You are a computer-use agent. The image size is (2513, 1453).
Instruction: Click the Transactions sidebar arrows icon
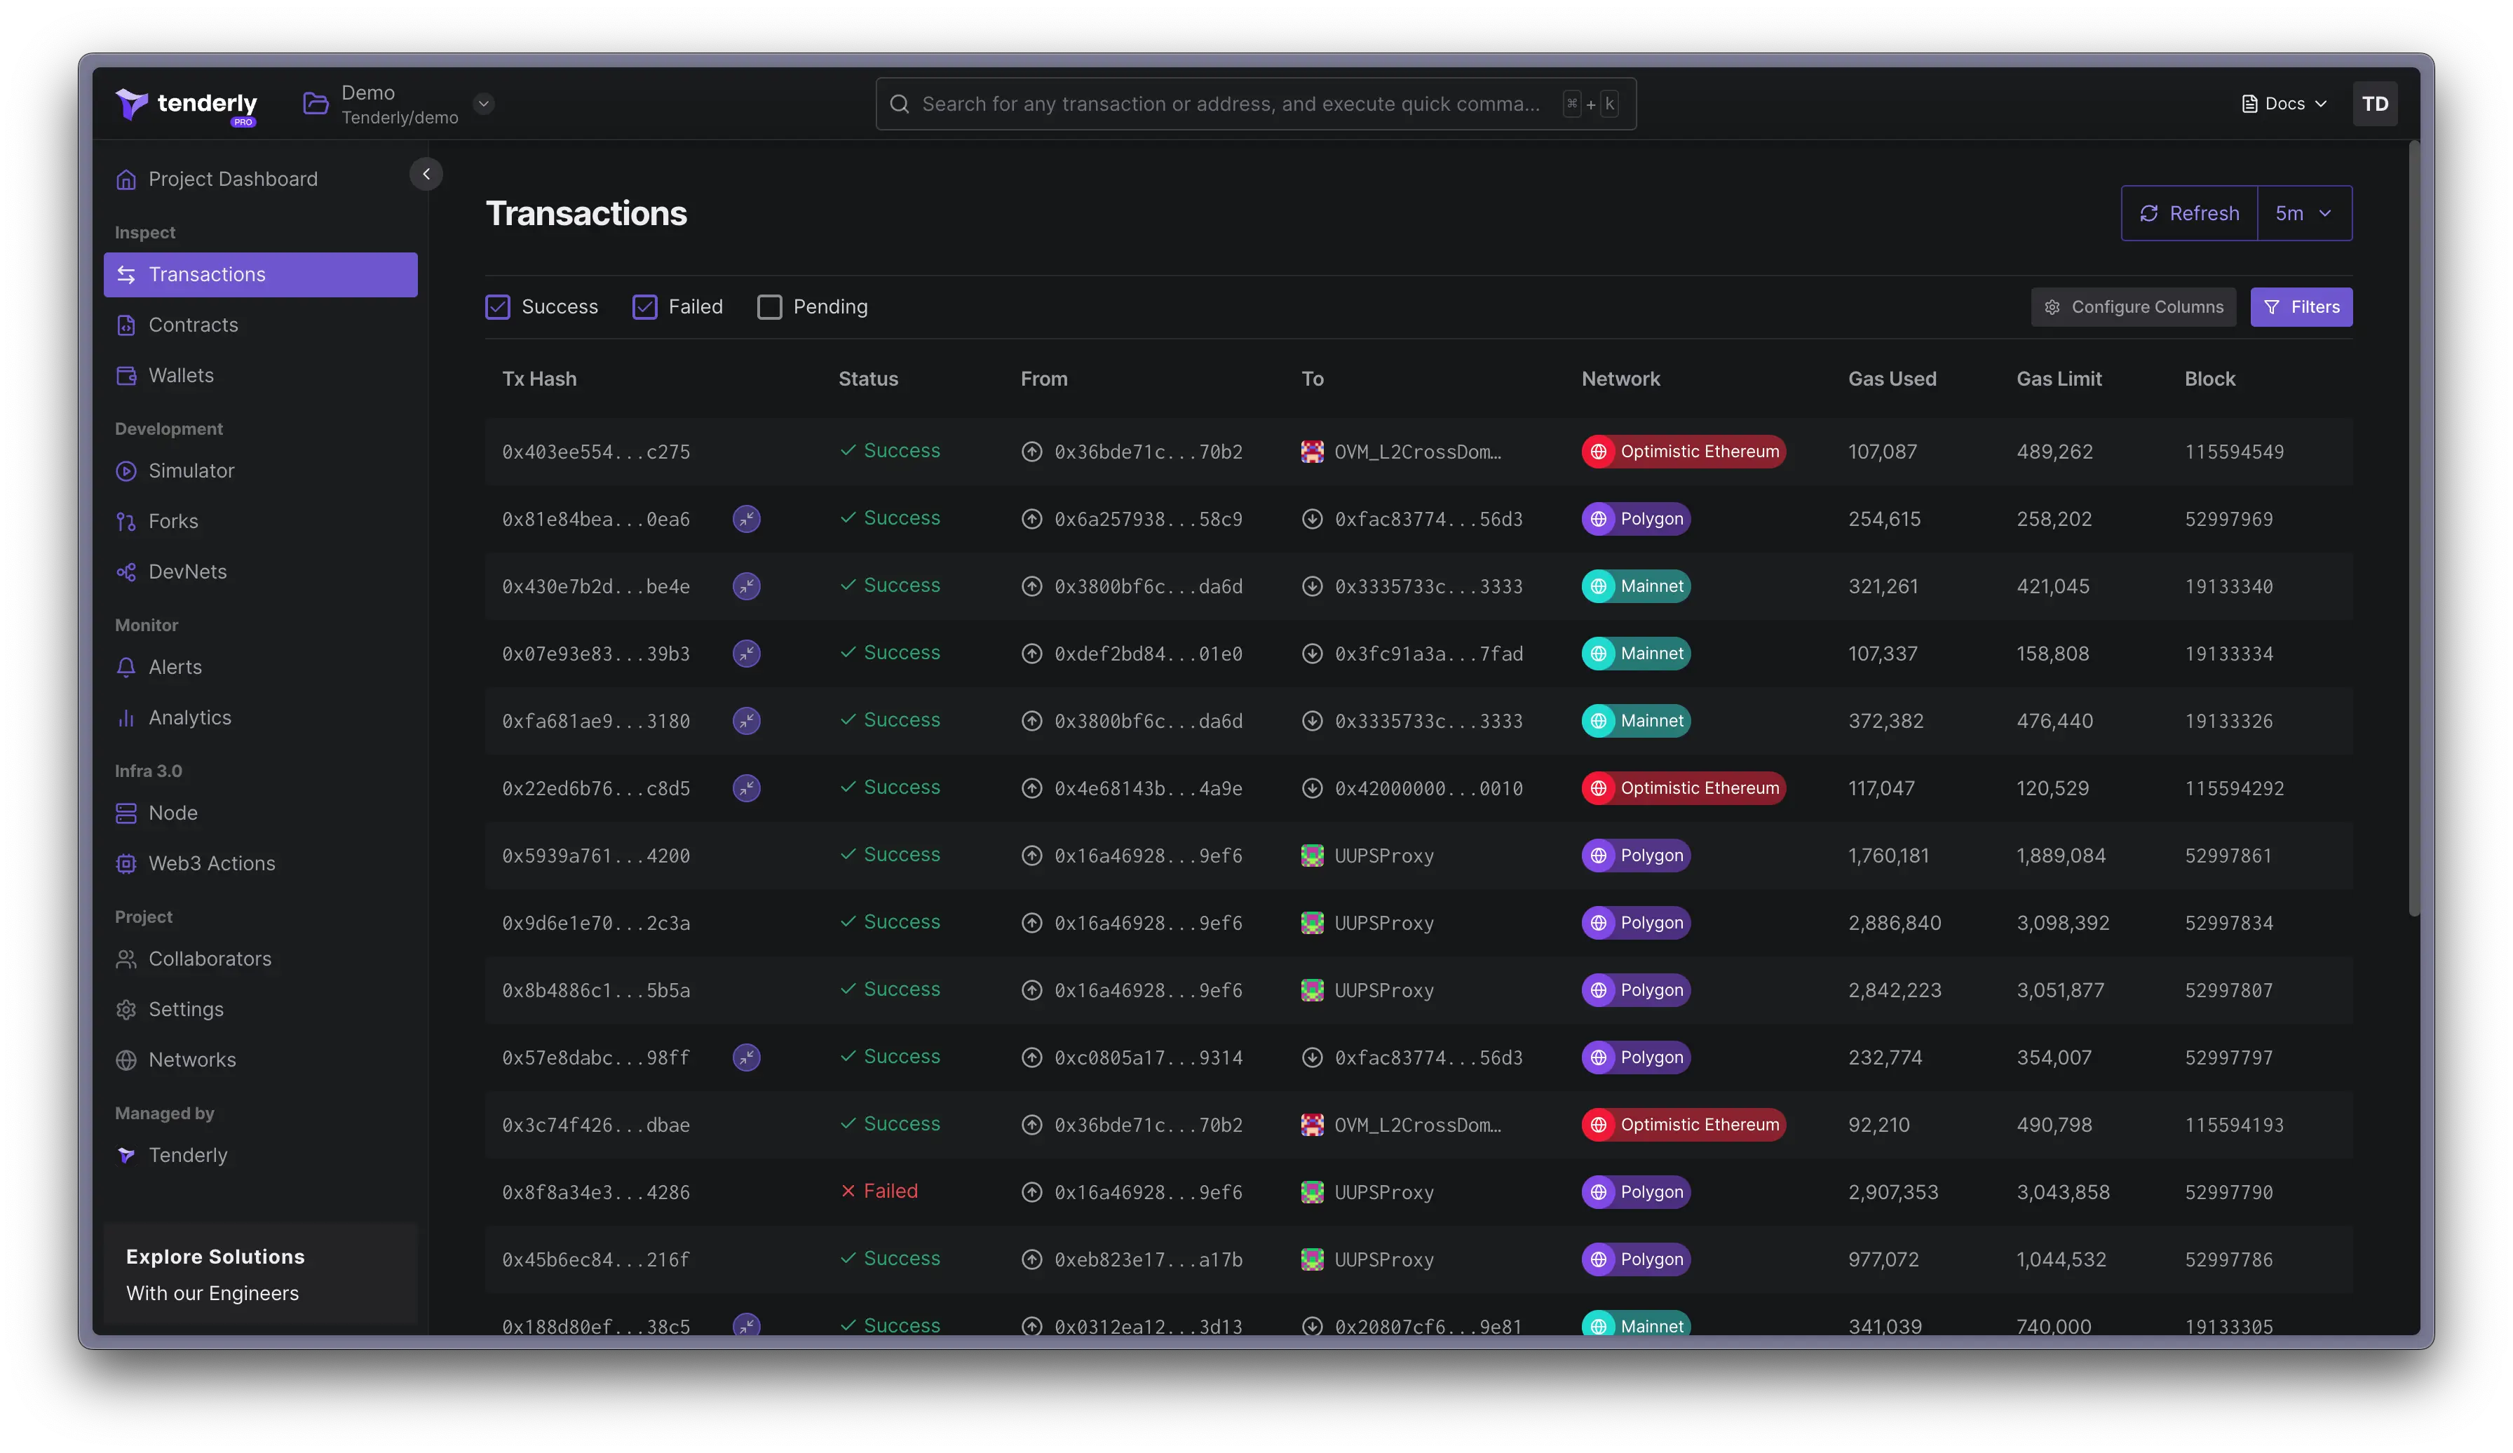coord(126,274)
